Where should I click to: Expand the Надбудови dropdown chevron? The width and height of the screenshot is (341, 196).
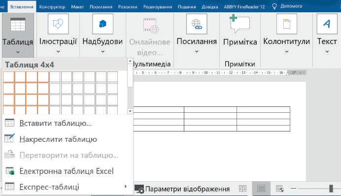102,52
